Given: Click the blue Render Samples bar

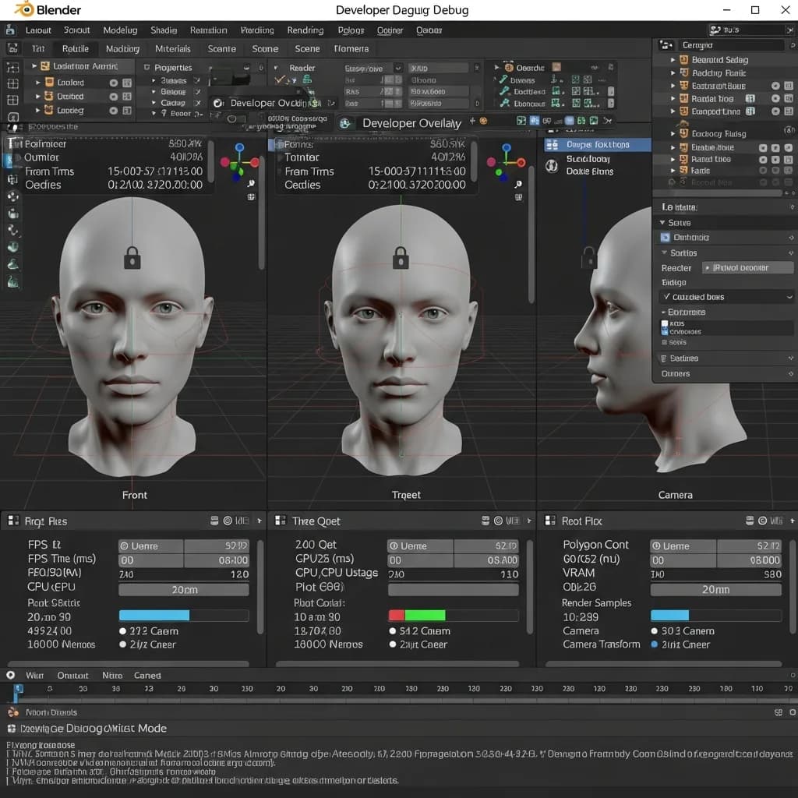Looking at the screenshot, I should (x=669, y=616).
